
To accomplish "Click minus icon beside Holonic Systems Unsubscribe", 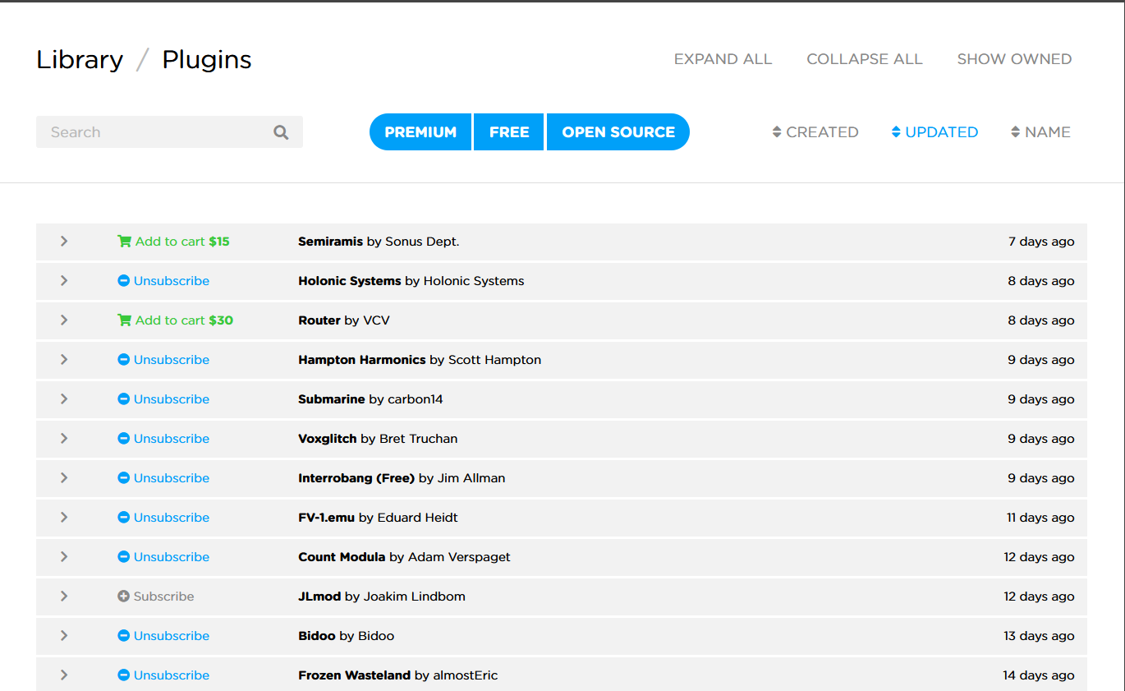I will [x=123, y=281].
